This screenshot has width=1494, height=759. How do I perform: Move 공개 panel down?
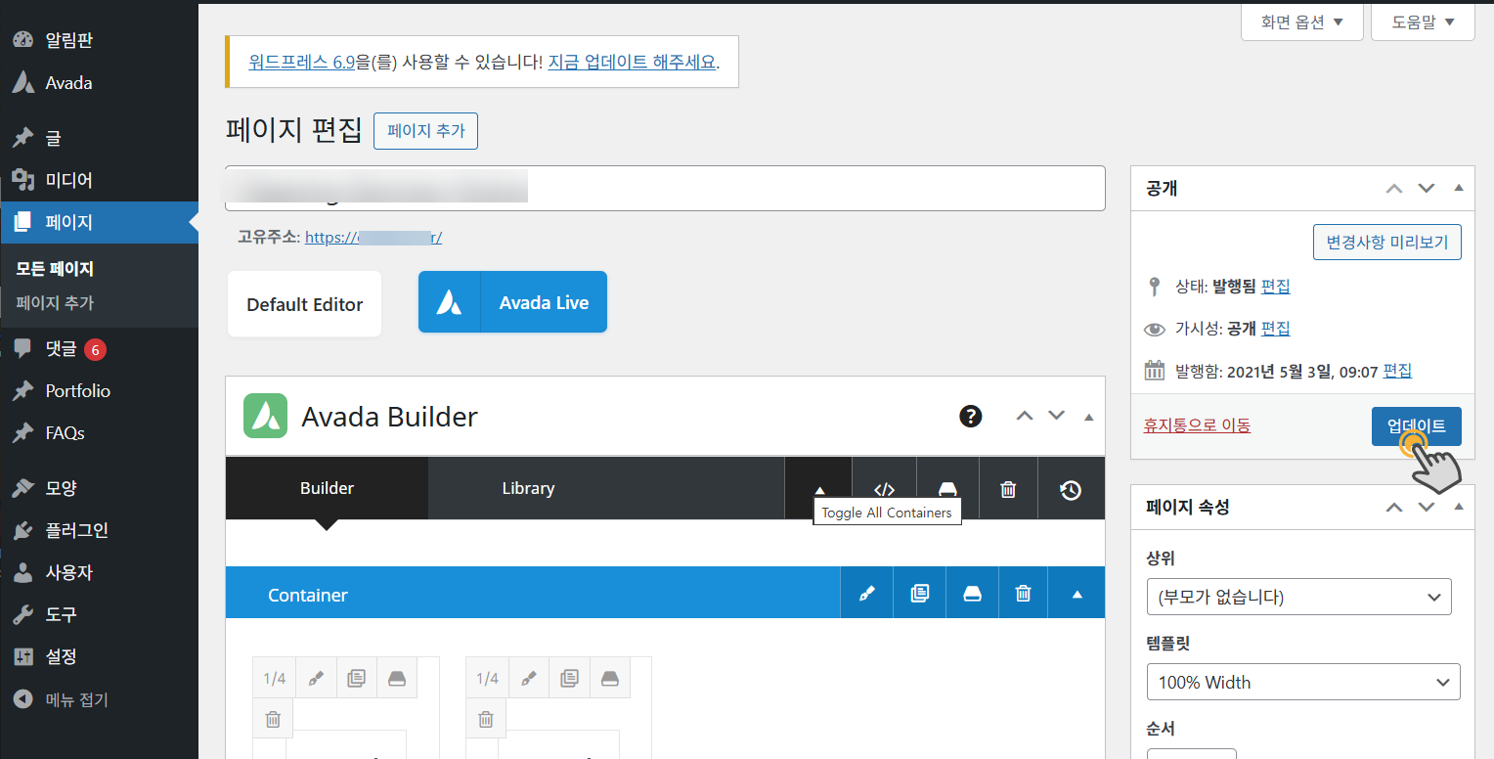tap(1427, 188)
